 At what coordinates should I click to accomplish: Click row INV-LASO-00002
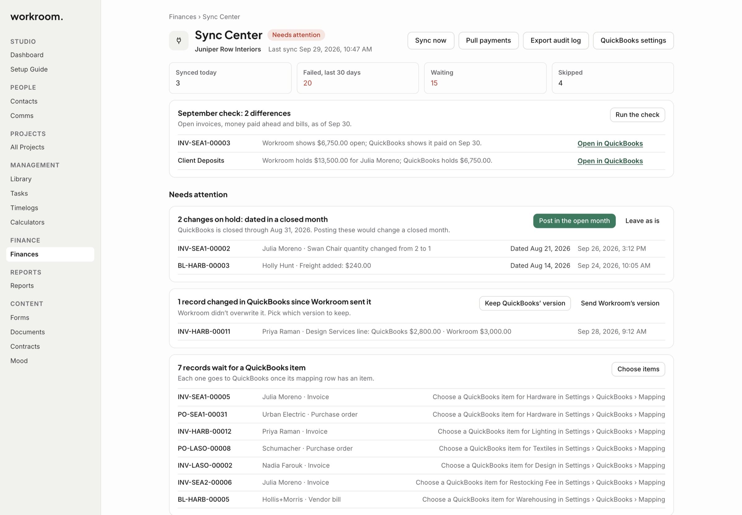[x=421, y=465]
